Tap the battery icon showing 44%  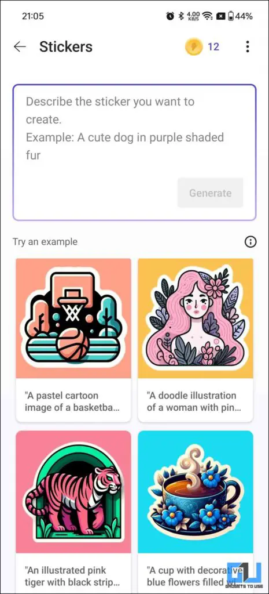[x=230, y=16]
